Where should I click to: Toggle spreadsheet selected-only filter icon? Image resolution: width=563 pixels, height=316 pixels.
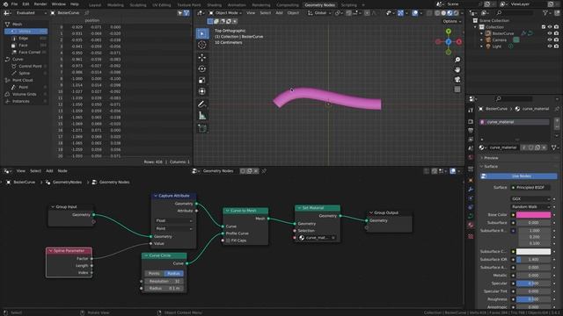click(x=179, y=13)
